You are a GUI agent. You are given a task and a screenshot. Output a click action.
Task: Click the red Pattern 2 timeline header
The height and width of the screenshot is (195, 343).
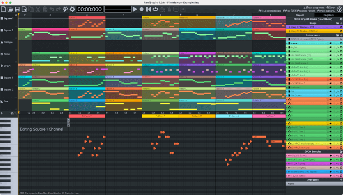87,116
